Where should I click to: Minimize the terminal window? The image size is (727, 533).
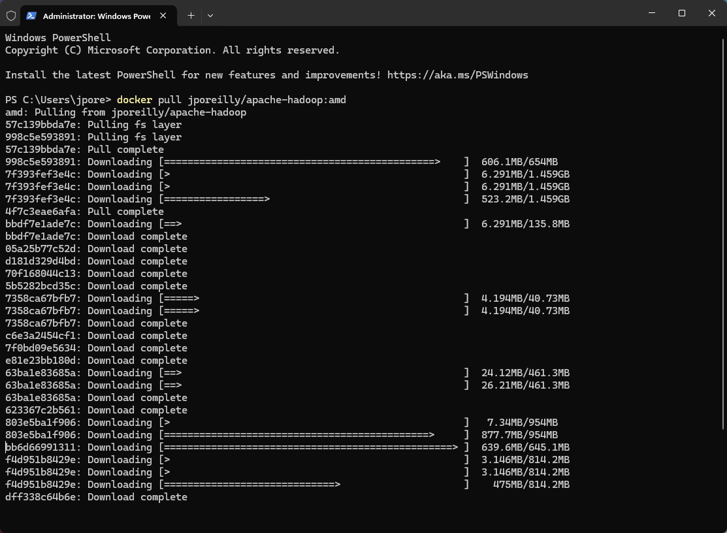[x=652, y=13]
